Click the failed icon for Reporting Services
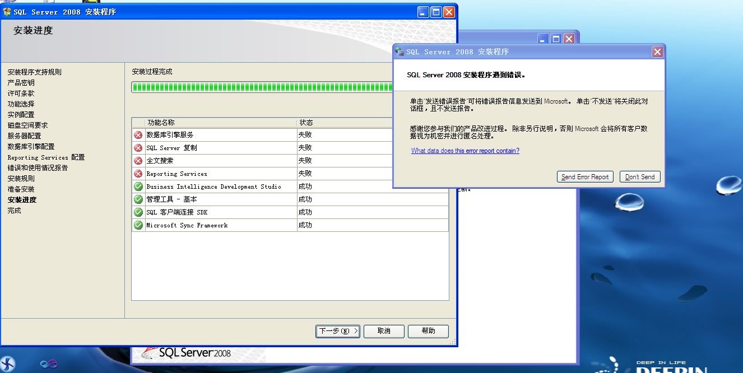This screenshot has height=373, width=743. [x=138, y=174]
